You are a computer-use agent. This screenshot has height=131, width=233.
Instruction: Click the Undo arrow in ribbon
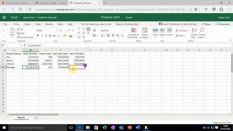pyautogui.click(x=4, y=31)
